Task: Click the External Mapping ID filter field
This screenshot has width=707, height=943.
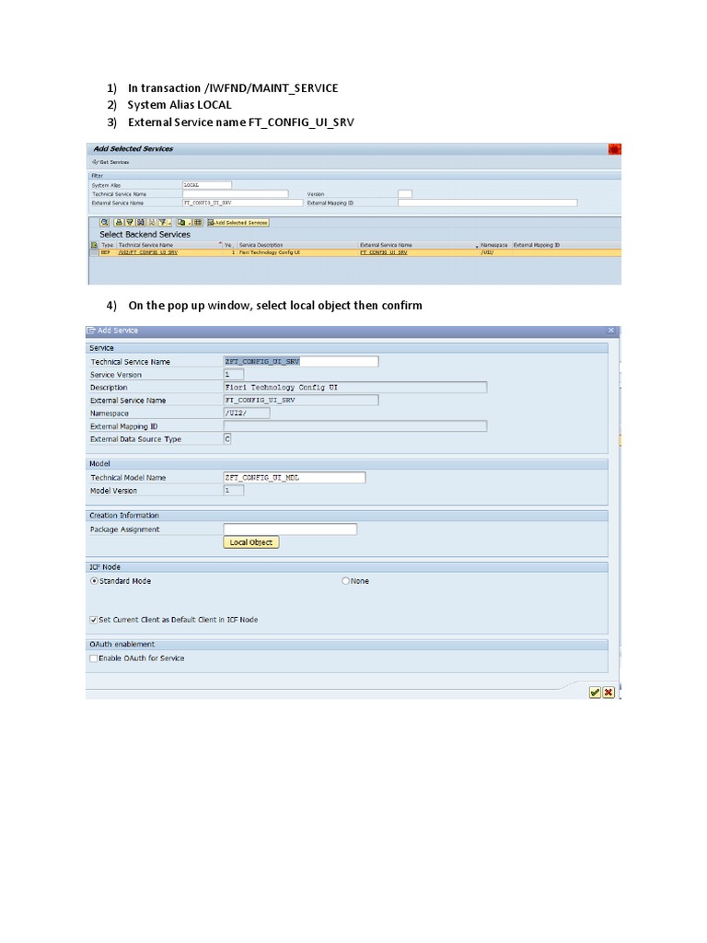Action: click(x=488, y=203)
